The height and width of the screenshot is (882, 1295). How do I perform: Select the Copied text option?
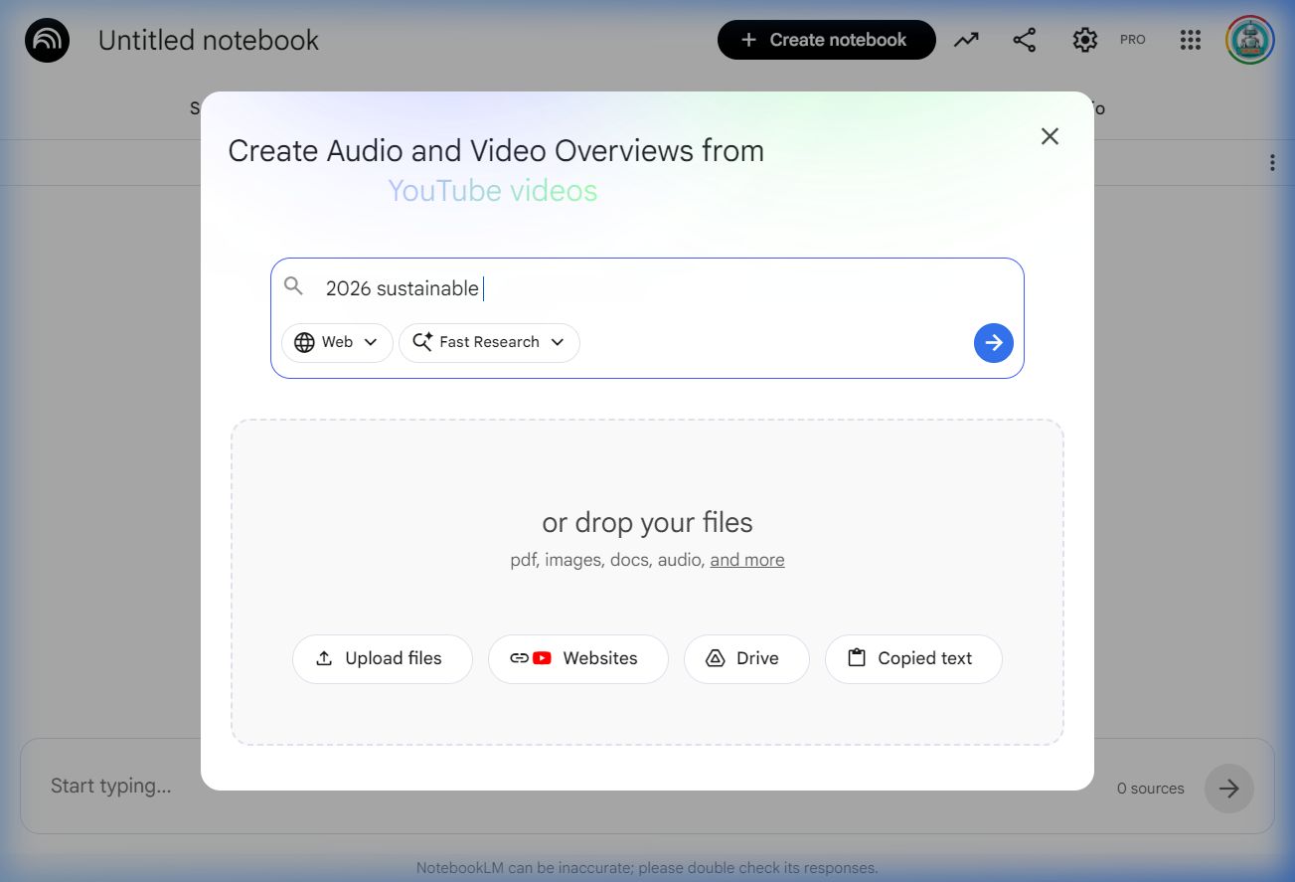tap(912, 658)
